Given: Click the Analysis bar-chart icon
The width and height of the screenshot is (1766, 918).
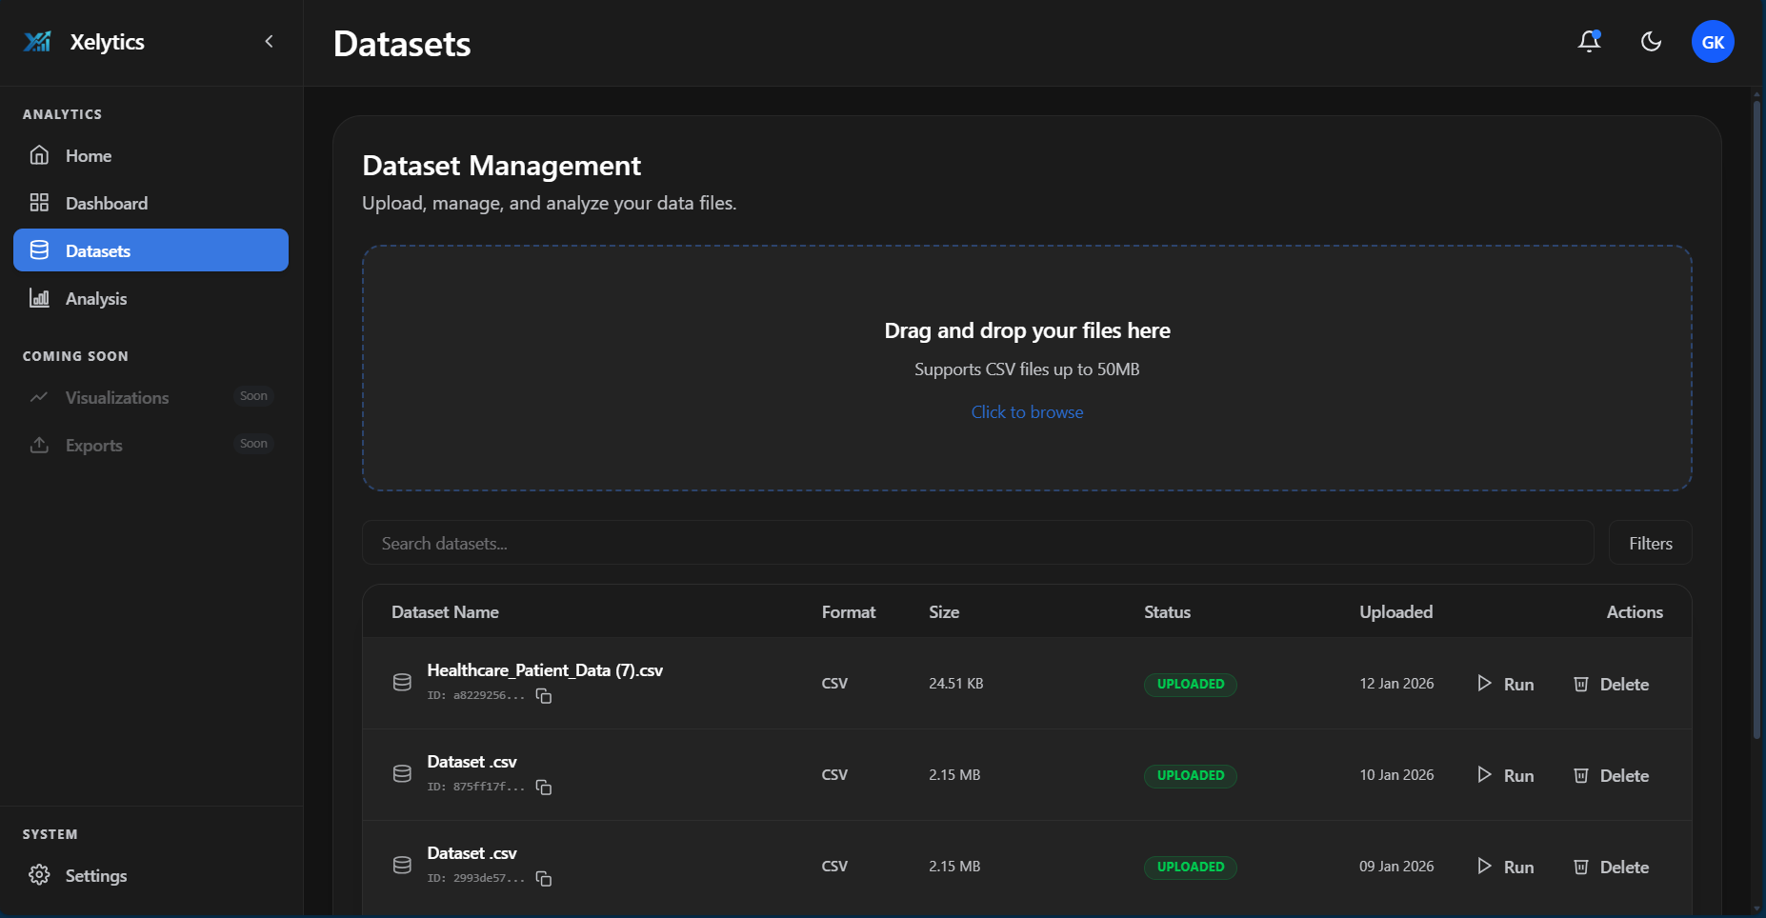Looking at the screenshot, I should pos(39,297).
